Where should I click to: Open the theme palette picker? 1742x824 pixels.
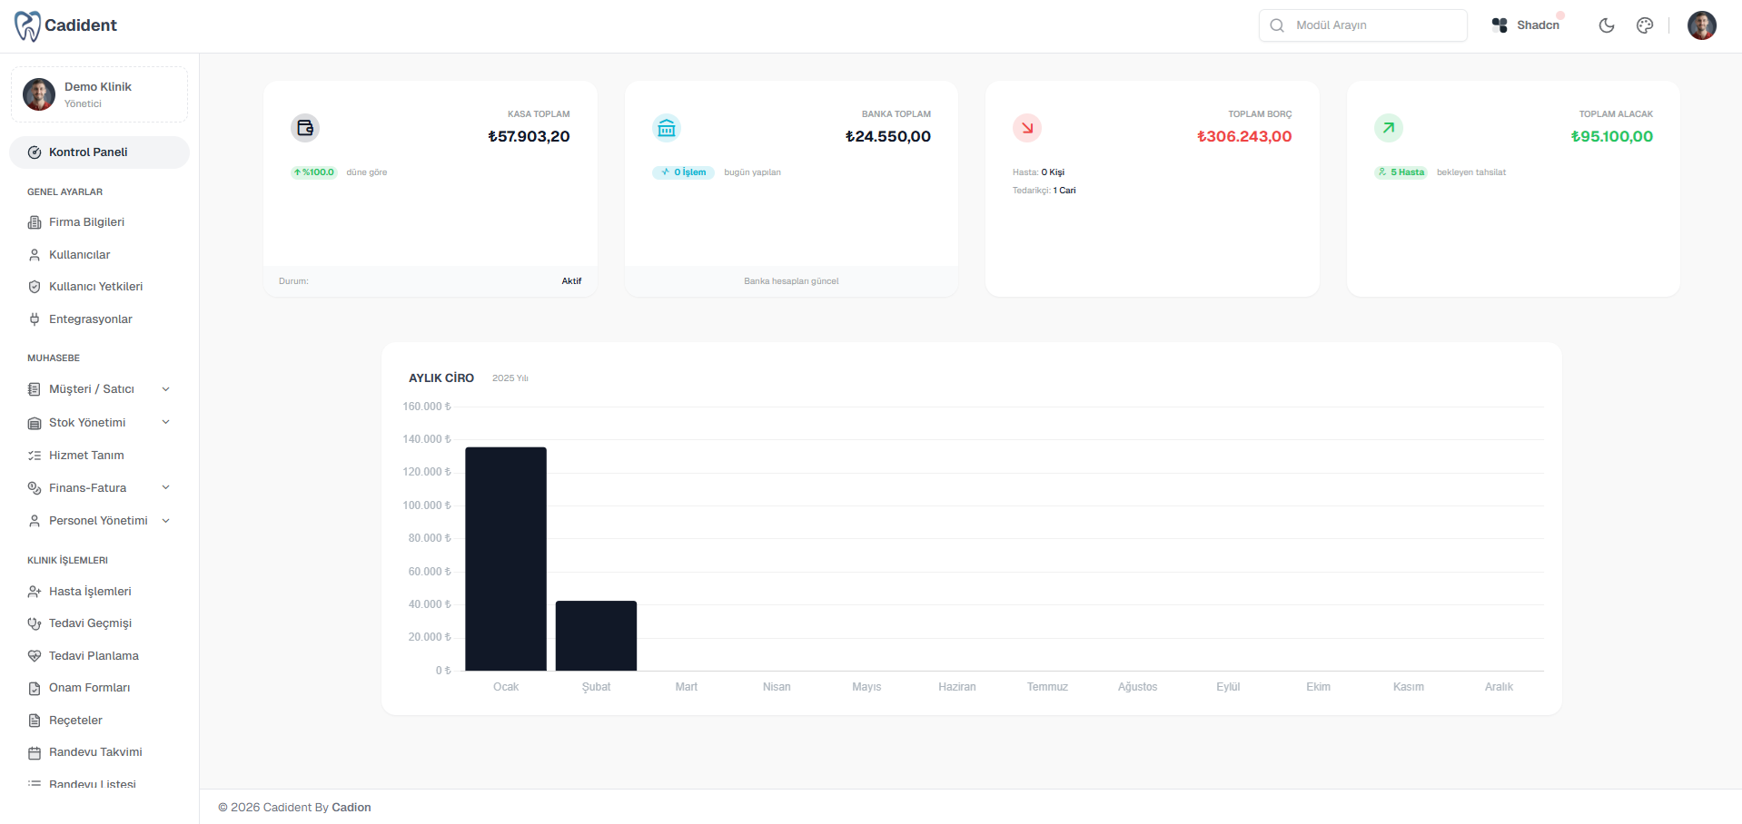[x=1644, y=25]
